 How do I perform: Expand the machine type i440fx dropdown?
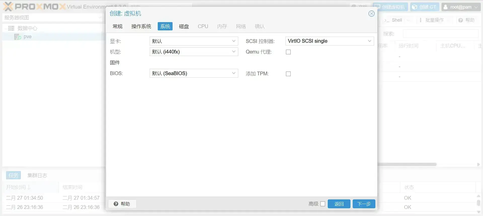233,52
